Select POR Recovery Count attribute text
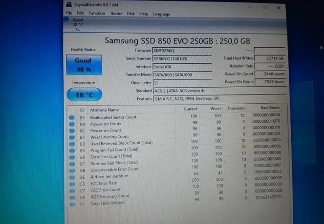Viewport: 324px width, 224px height. [110, 196]
